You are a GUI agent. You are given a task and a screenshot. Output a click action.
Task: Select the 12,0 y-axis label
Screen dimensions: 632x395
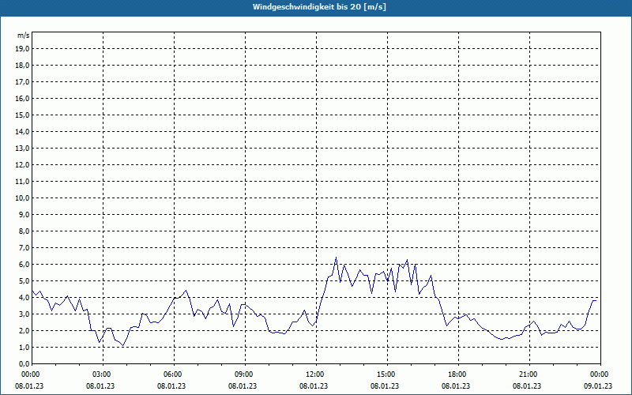click(24, 165)
